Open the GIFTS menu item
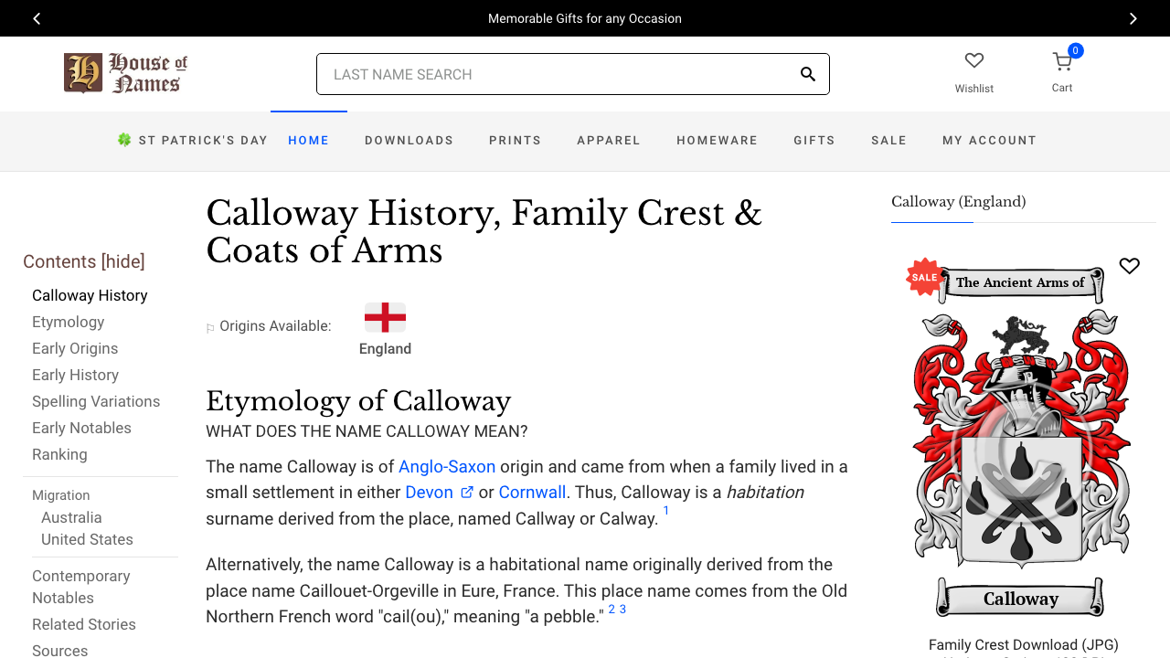The height and width of the screenshot is (658, 1170). [814, 141]
